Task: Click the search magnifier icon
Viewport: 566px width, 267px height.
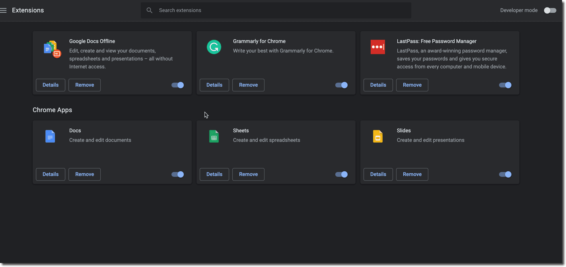Action: 150,10
